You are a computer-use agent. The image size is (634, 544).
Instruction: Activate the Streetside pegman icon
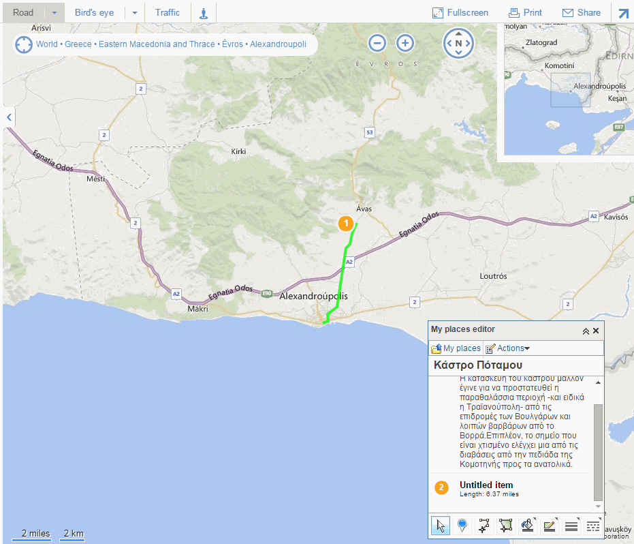pyautogui.click(x=204, y=14)
